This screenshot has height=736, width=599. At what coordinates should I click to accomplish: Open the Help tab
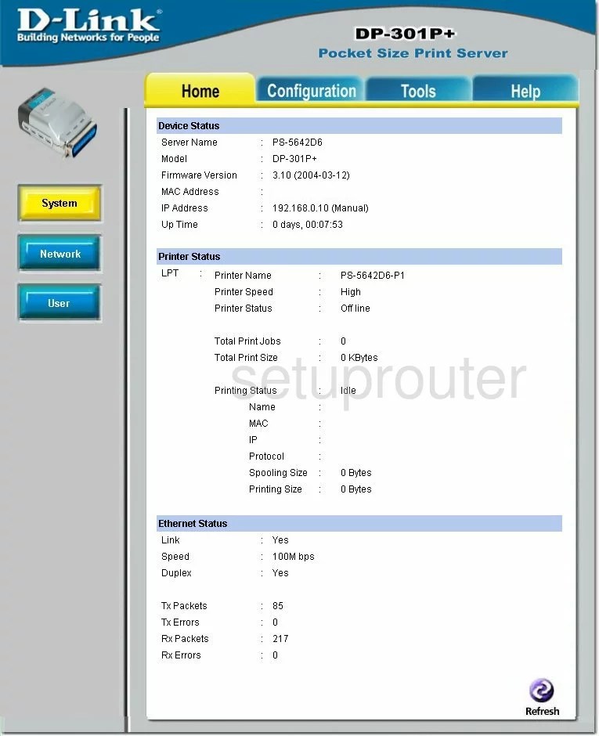point(525,91)
